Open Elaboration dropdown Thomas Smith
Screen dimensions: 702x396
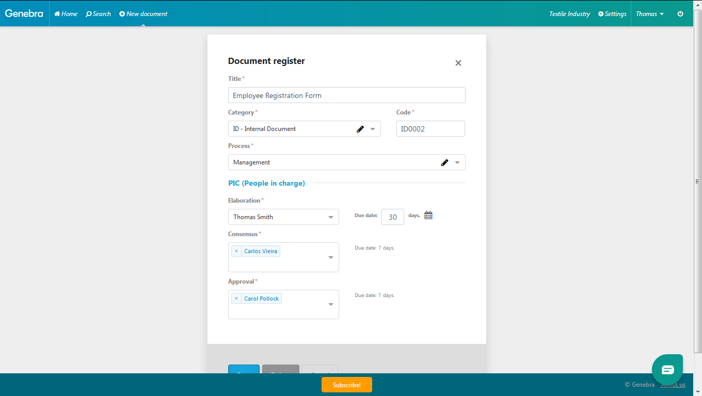click(283, 217)
